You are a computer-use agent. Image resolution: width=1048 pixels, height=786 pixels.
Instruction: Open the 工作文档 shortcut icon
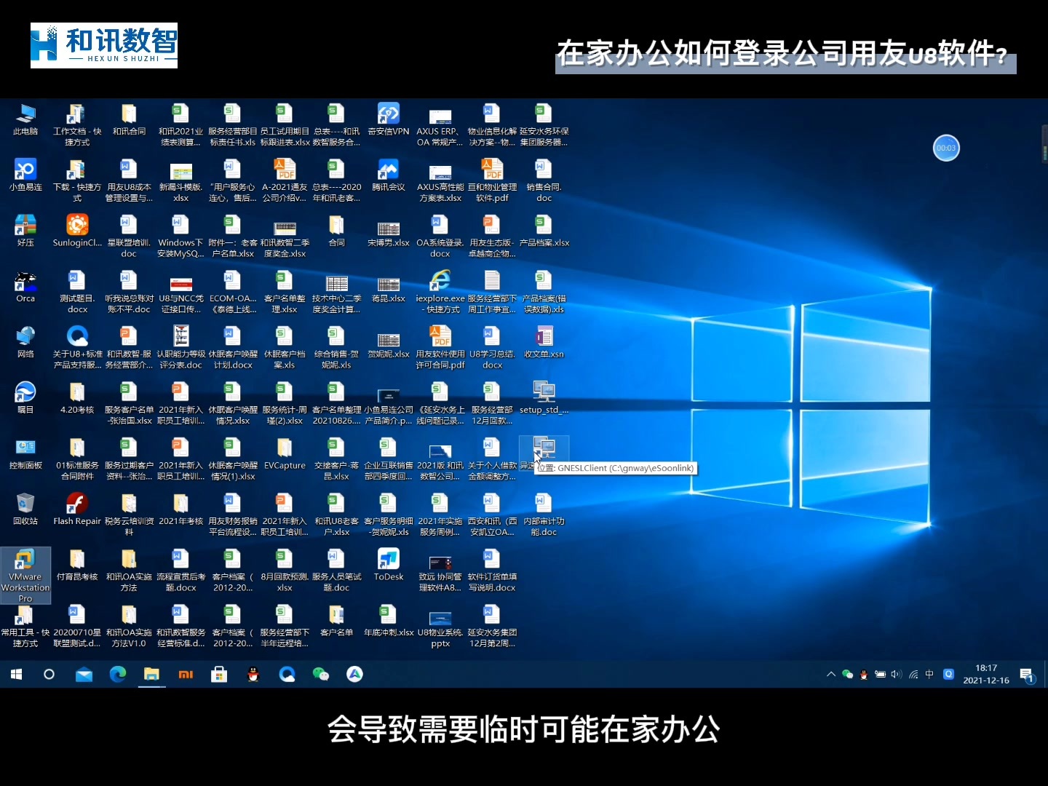(77, 125)
